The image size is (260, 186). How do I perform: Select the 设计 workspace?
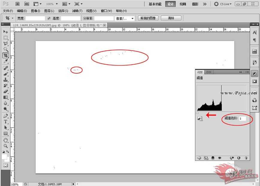tap(170, 4)
